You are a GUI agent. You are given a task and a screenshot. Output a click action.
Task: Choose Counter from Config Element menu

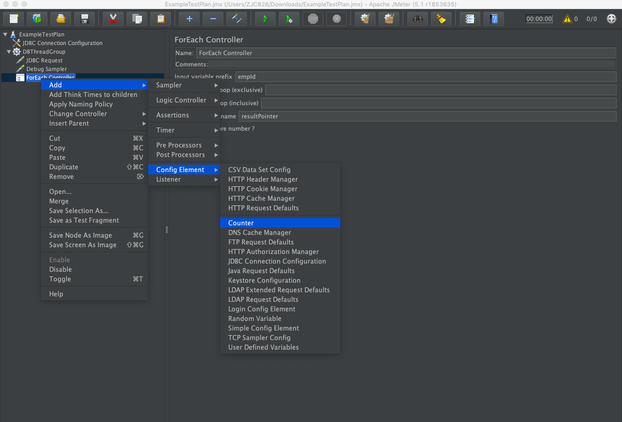(280, 223)
